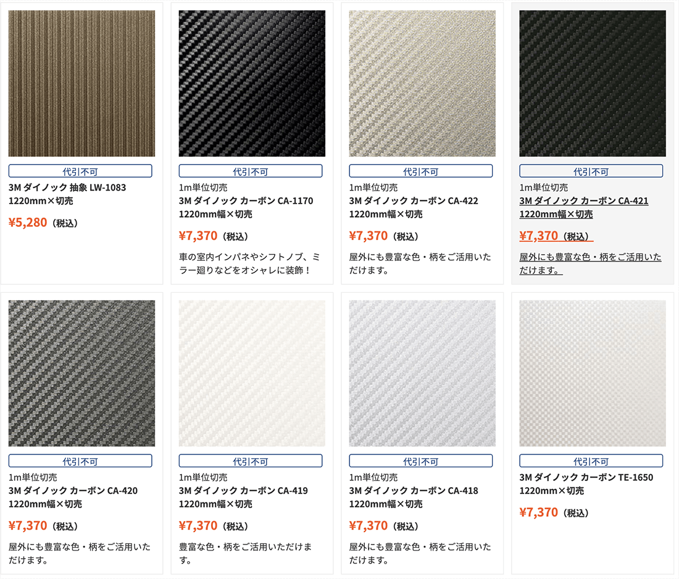The width and height of the screenshot is (679, 579).
Task: Click the 3M ダイノック カーボン TE-1650 title
Action: coord(586,484)
